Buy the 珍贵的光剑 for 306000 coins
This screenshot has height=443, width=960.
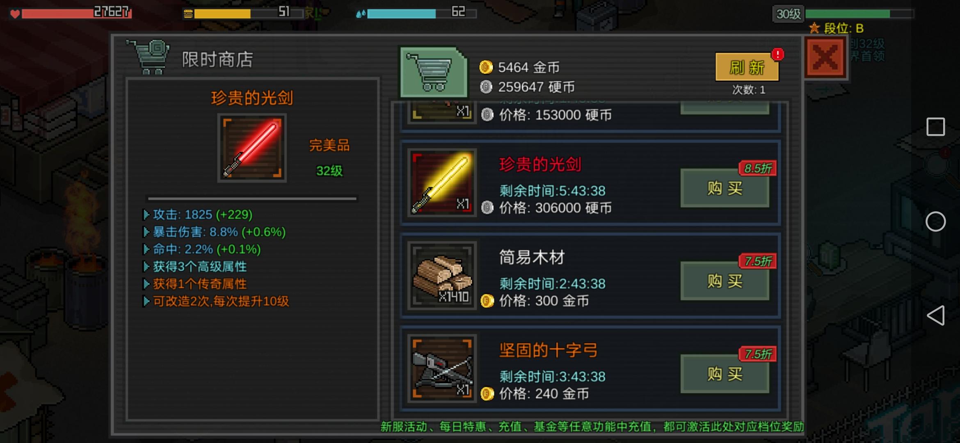[x=725, y=188]
